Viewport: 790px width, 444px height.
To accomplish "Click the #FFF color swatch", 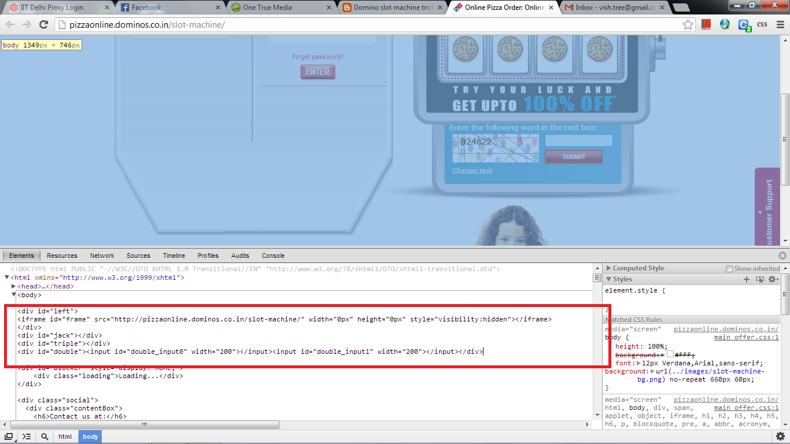I will (670, 354).
